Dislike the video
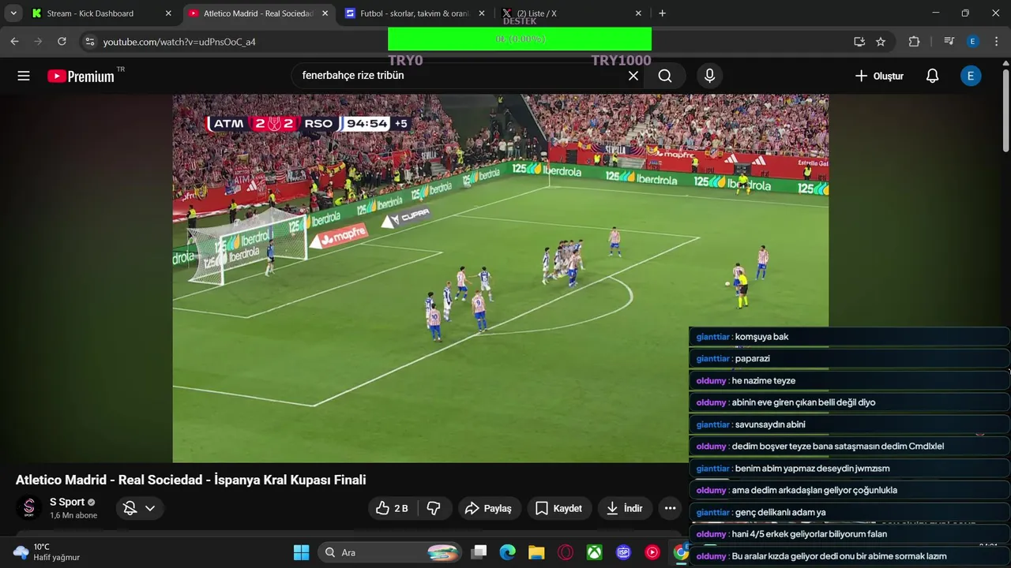The image size is (1011, 568). 434,508
